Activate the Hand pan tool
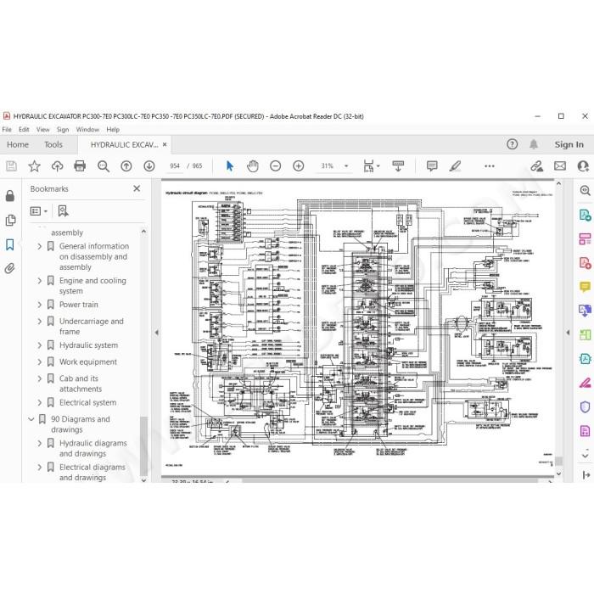594x594 pixels. tap(253, 166)
